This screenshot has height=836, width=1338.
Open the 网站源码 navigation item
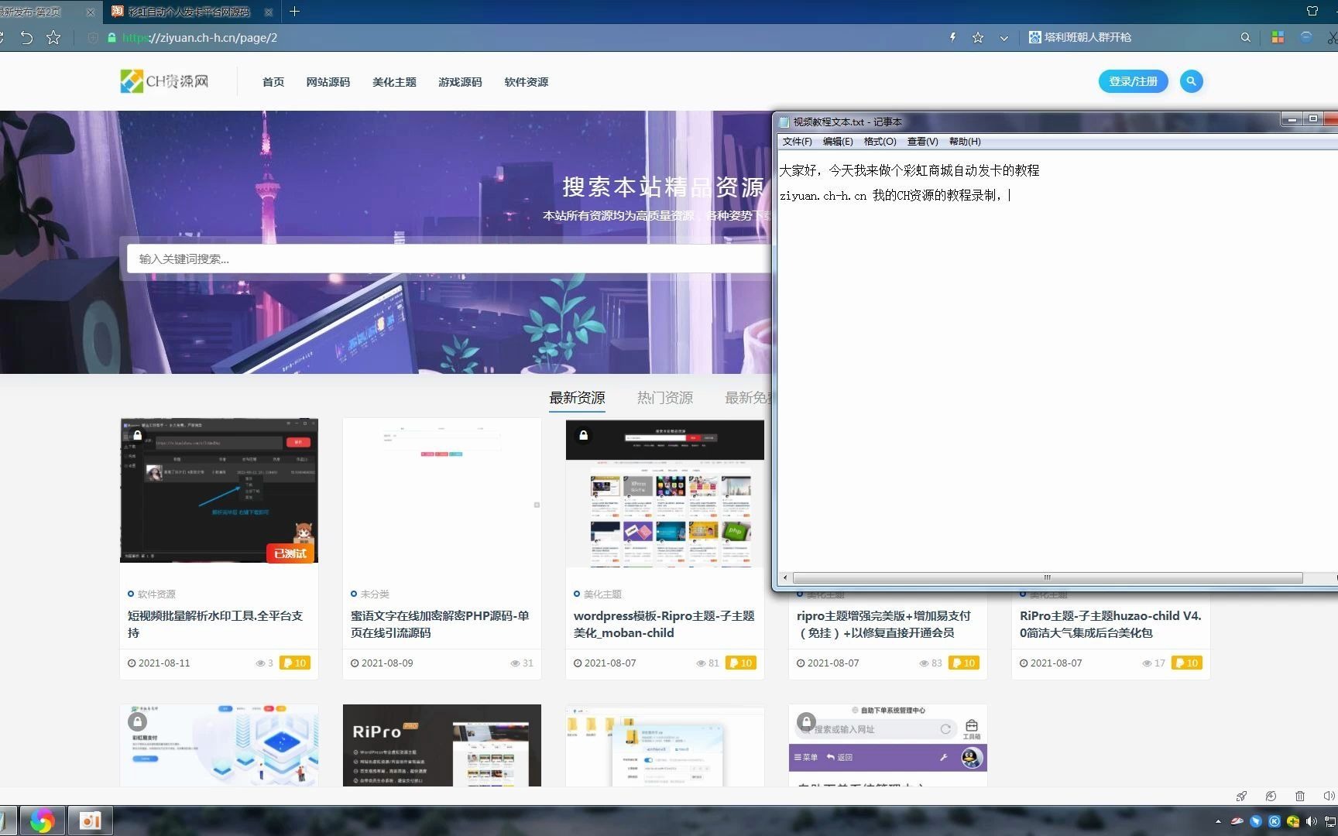click(328, 81)
